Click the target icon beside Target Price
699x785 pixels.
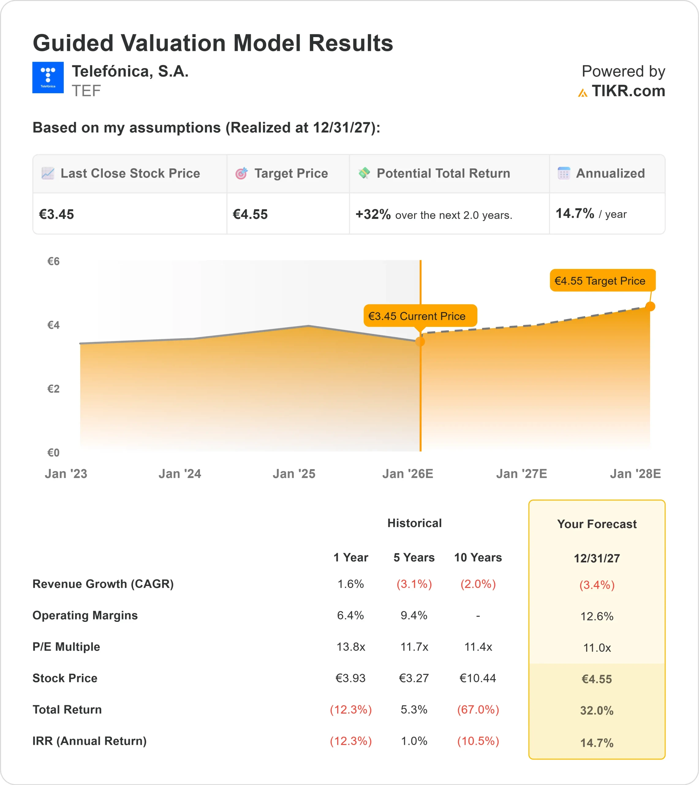coord(241,173)
